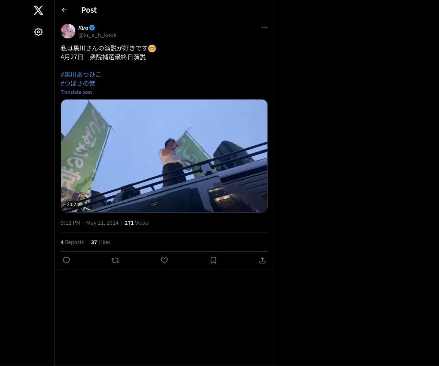Bookmark this post

pos(213,260)
